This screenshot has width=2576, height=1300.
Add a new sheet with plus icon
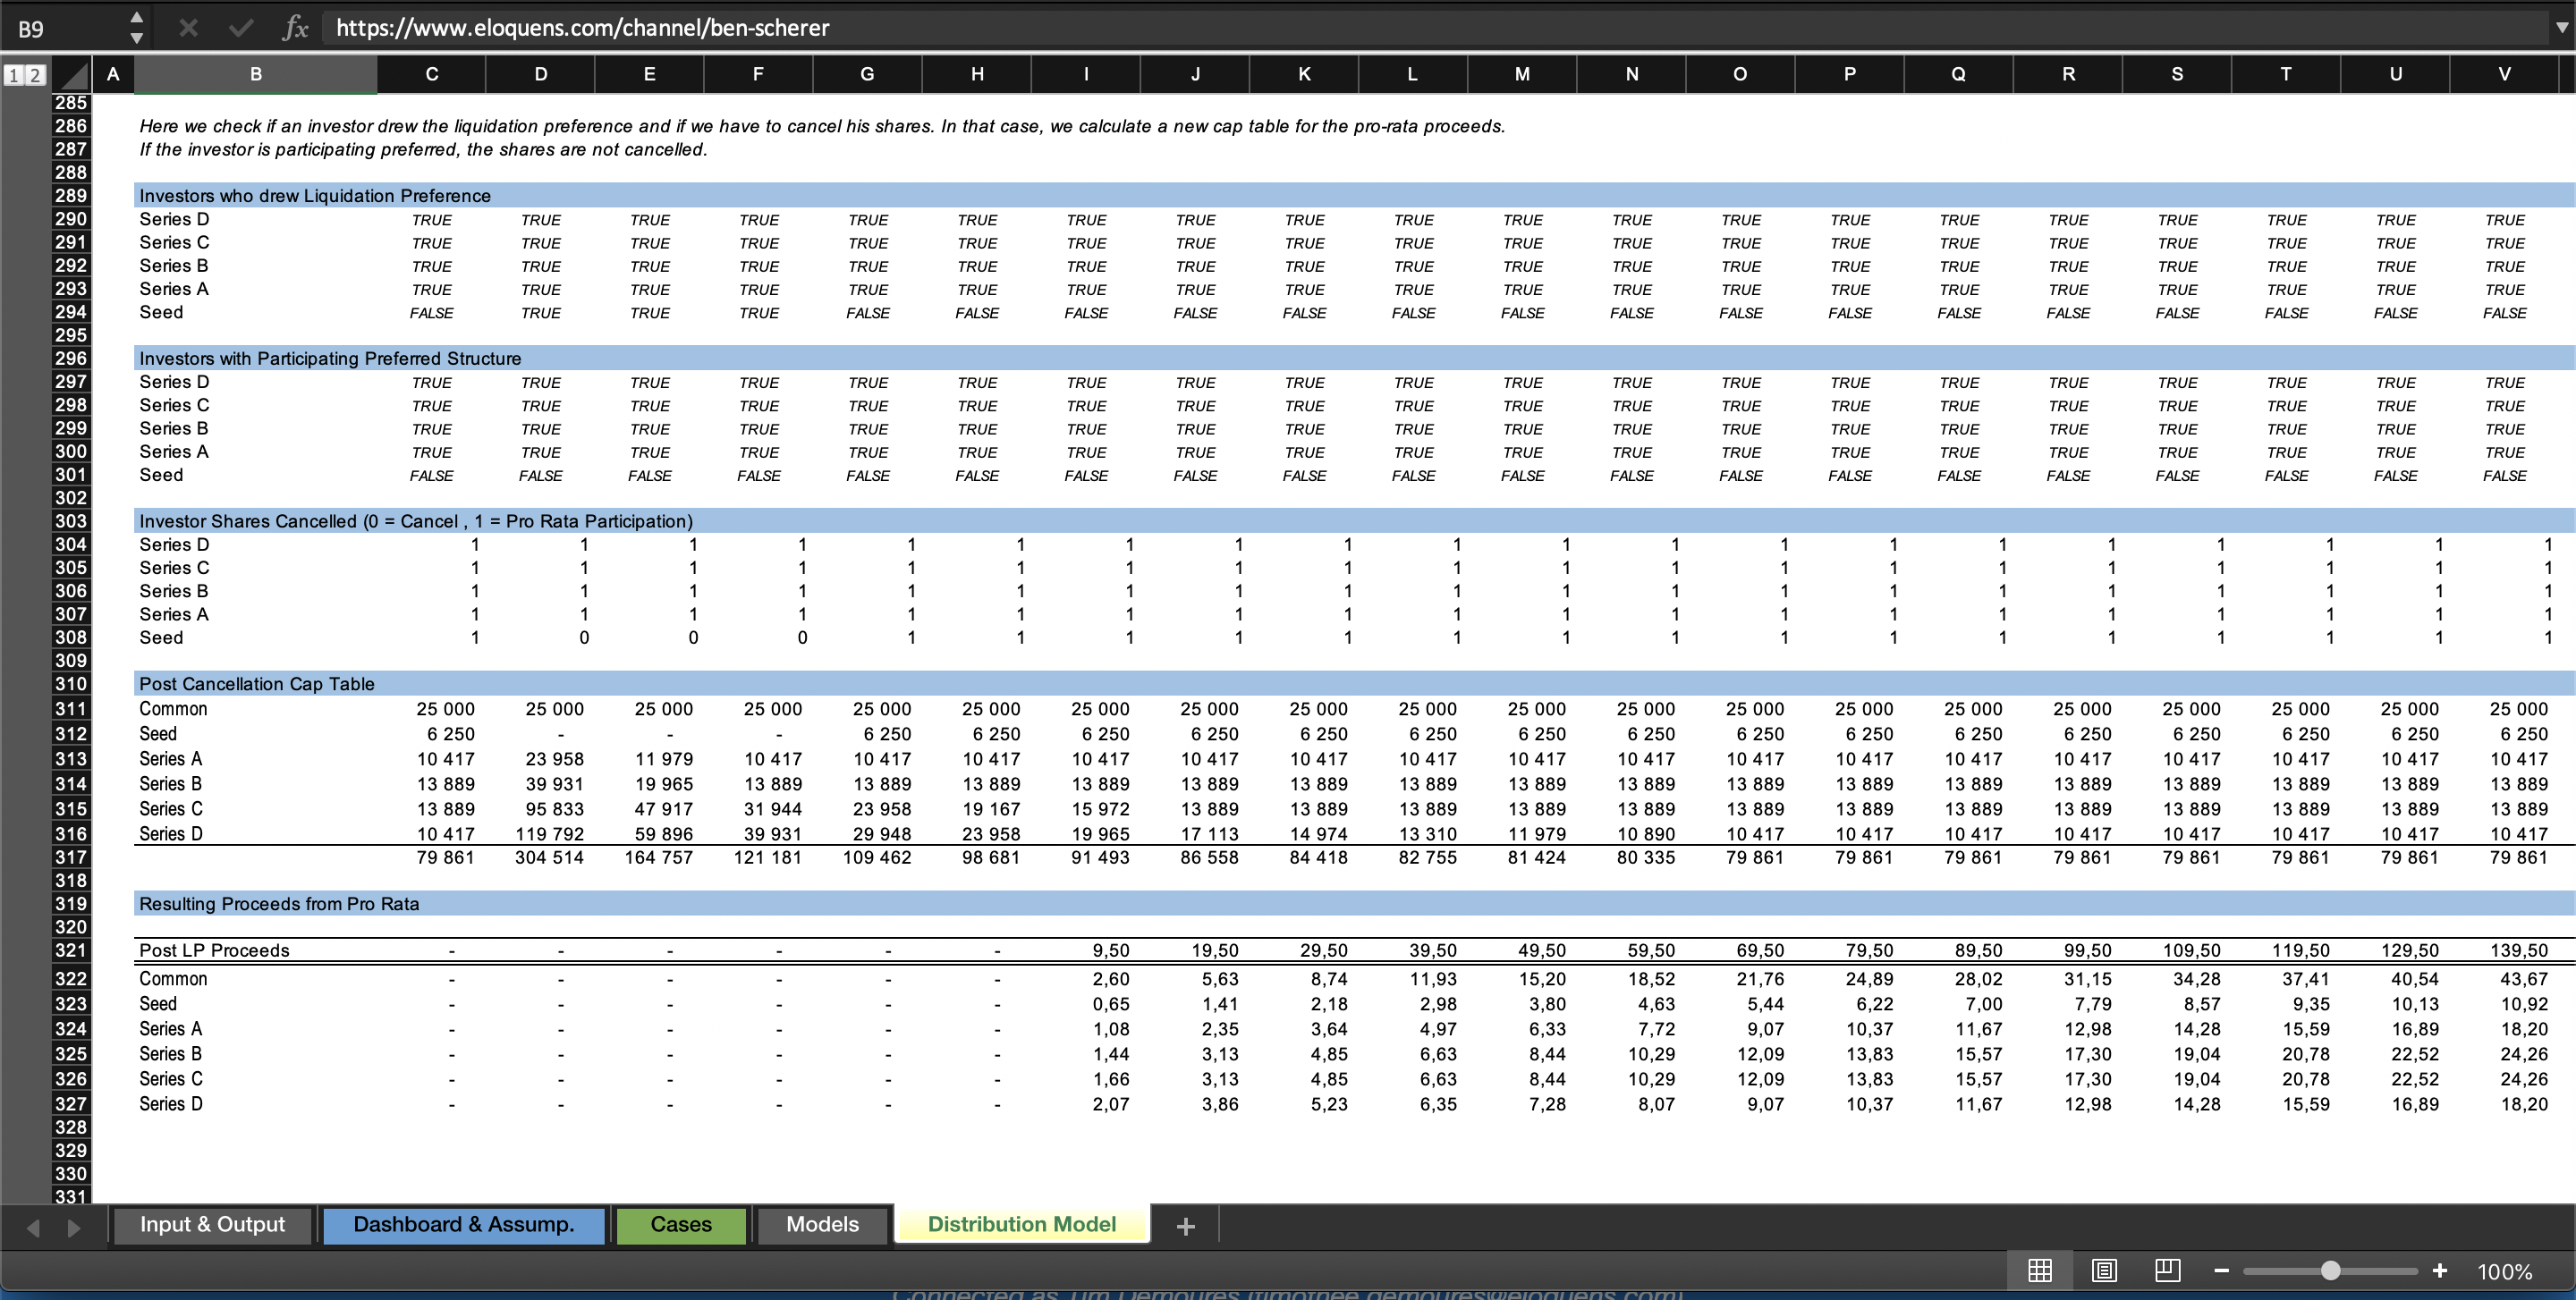pos(1186,1226)
